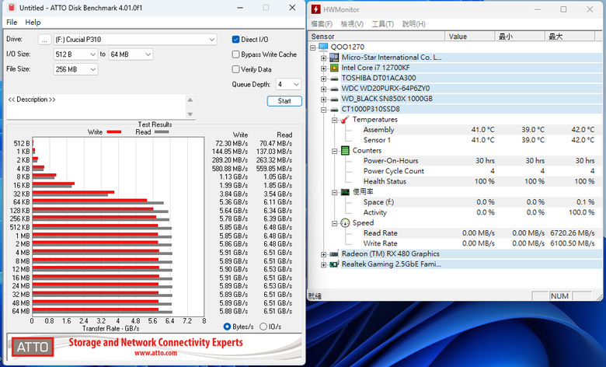Open HWMonitor 檔案(F) menu
This screenshot has width=606, height=367.
point(322,24)
